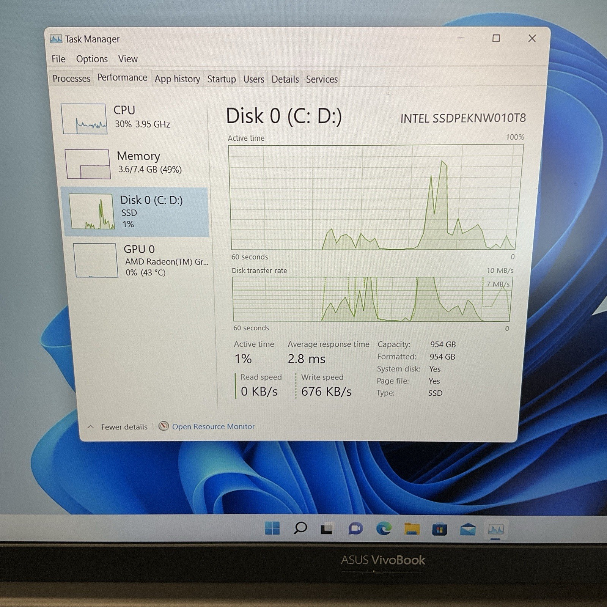The height and width of the screenshot is (607, 607).
Task: Minimize the Task Manager window
Action: [x=461, y=38]
